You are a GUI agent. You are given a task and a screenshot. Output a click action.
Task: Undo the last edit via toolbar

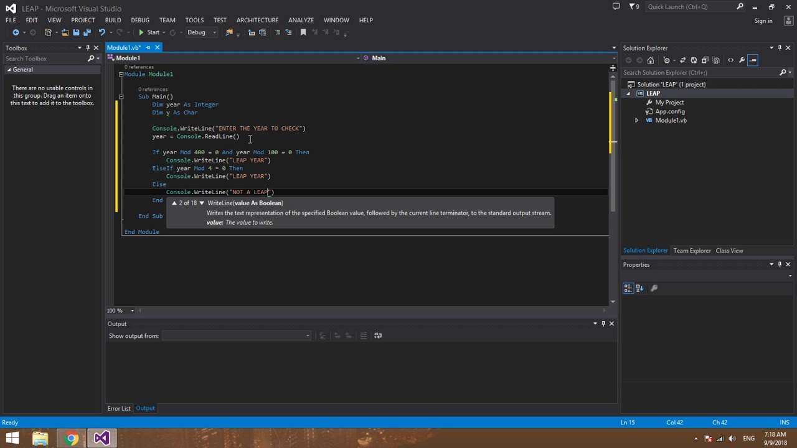click(102, 32)
